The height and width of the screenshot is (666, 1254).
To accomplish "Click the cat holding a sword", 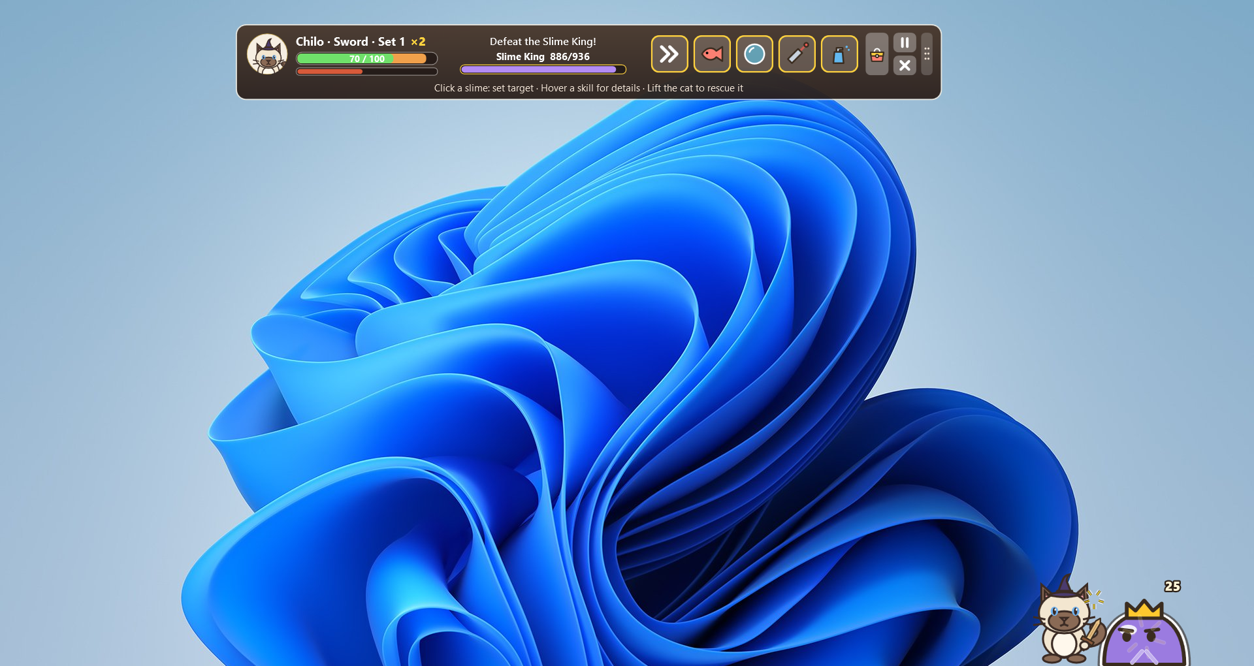I will pyautogui.click(x=1067, y=620).
